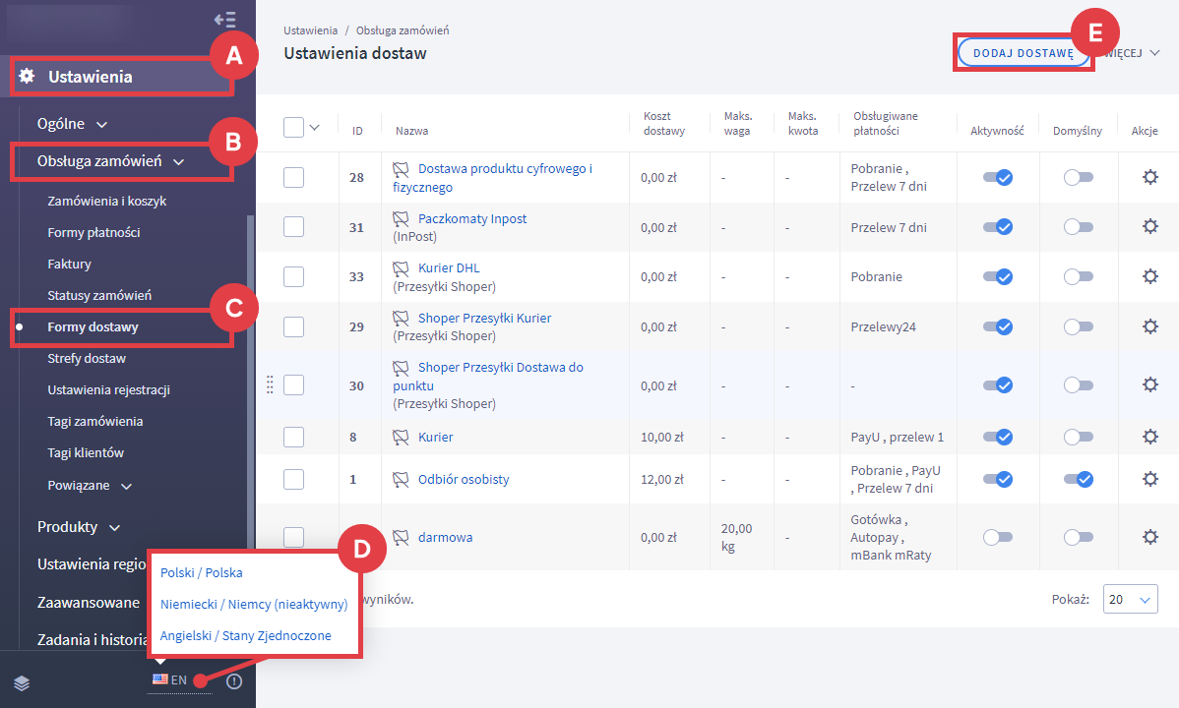Image resolution: width=1179 pixels, height=708 pixels.
Task: Open the Pokaż results-per-page dropdown
Action: pos(1131,599)
